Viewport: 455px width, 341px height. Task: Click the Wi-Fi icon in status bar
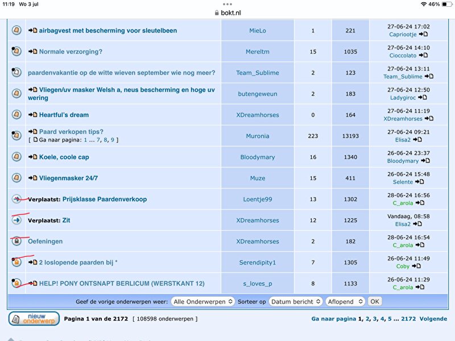pos(424,4)
